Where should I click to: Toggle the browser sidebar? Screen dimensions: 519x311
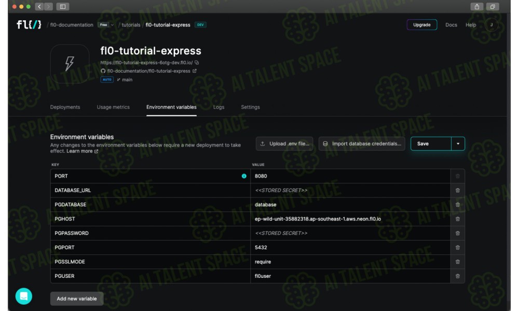click(63, 7)
